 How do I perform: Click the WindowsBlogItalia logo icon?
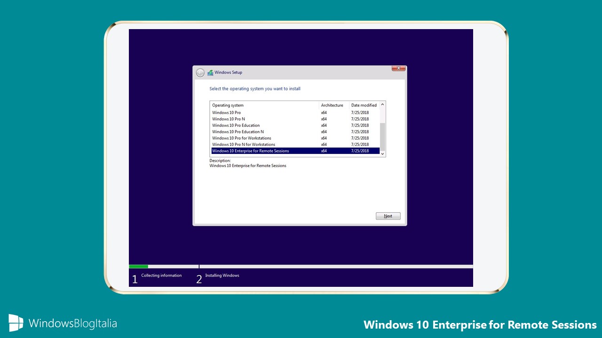pyautogui.click(x=16, y=323)
